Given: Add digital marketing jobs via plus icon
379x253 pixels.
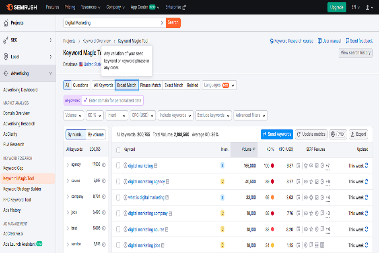Looking at the screenshot, I should (126, 245).
